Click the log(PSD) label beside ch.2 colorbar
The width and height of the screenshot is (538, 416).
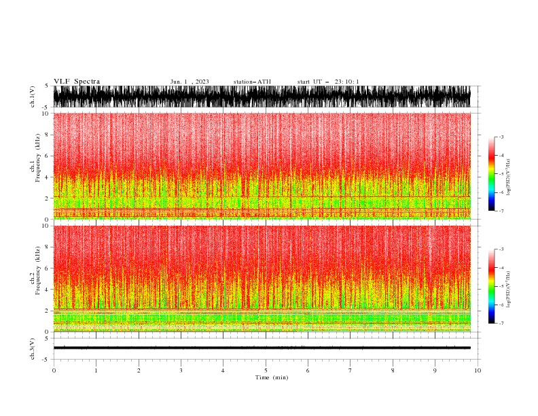508,289
